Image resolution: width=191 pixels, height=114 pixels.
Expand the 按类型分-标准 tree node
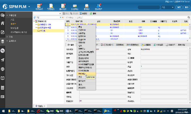[36, 24]
